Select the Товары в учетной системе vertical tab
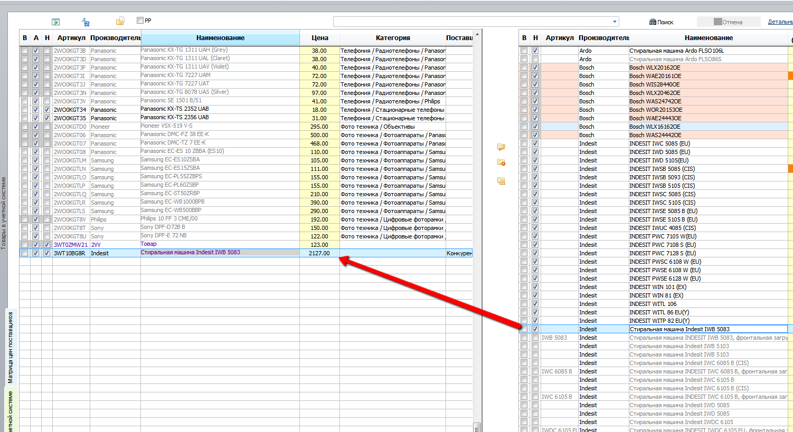 [4, 213]
